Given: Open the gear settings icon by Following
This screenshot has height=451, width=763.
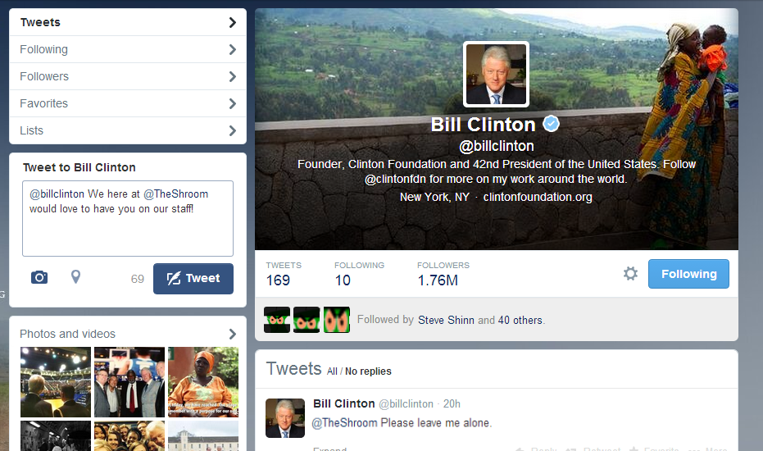Looking at the screenshot, I should (630, 274).
